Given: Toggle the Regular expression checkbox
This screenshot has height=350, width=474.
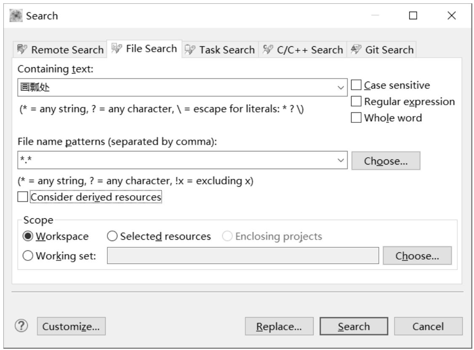Looking at the screenshot, I should 356,101.
